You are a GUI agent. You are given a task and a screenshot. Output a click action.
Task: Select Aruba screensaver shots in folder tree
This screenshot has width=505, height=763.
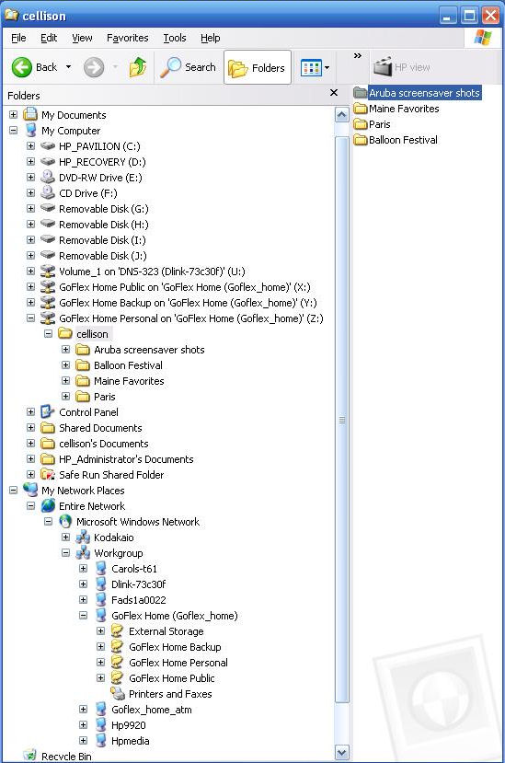(149, 350)
